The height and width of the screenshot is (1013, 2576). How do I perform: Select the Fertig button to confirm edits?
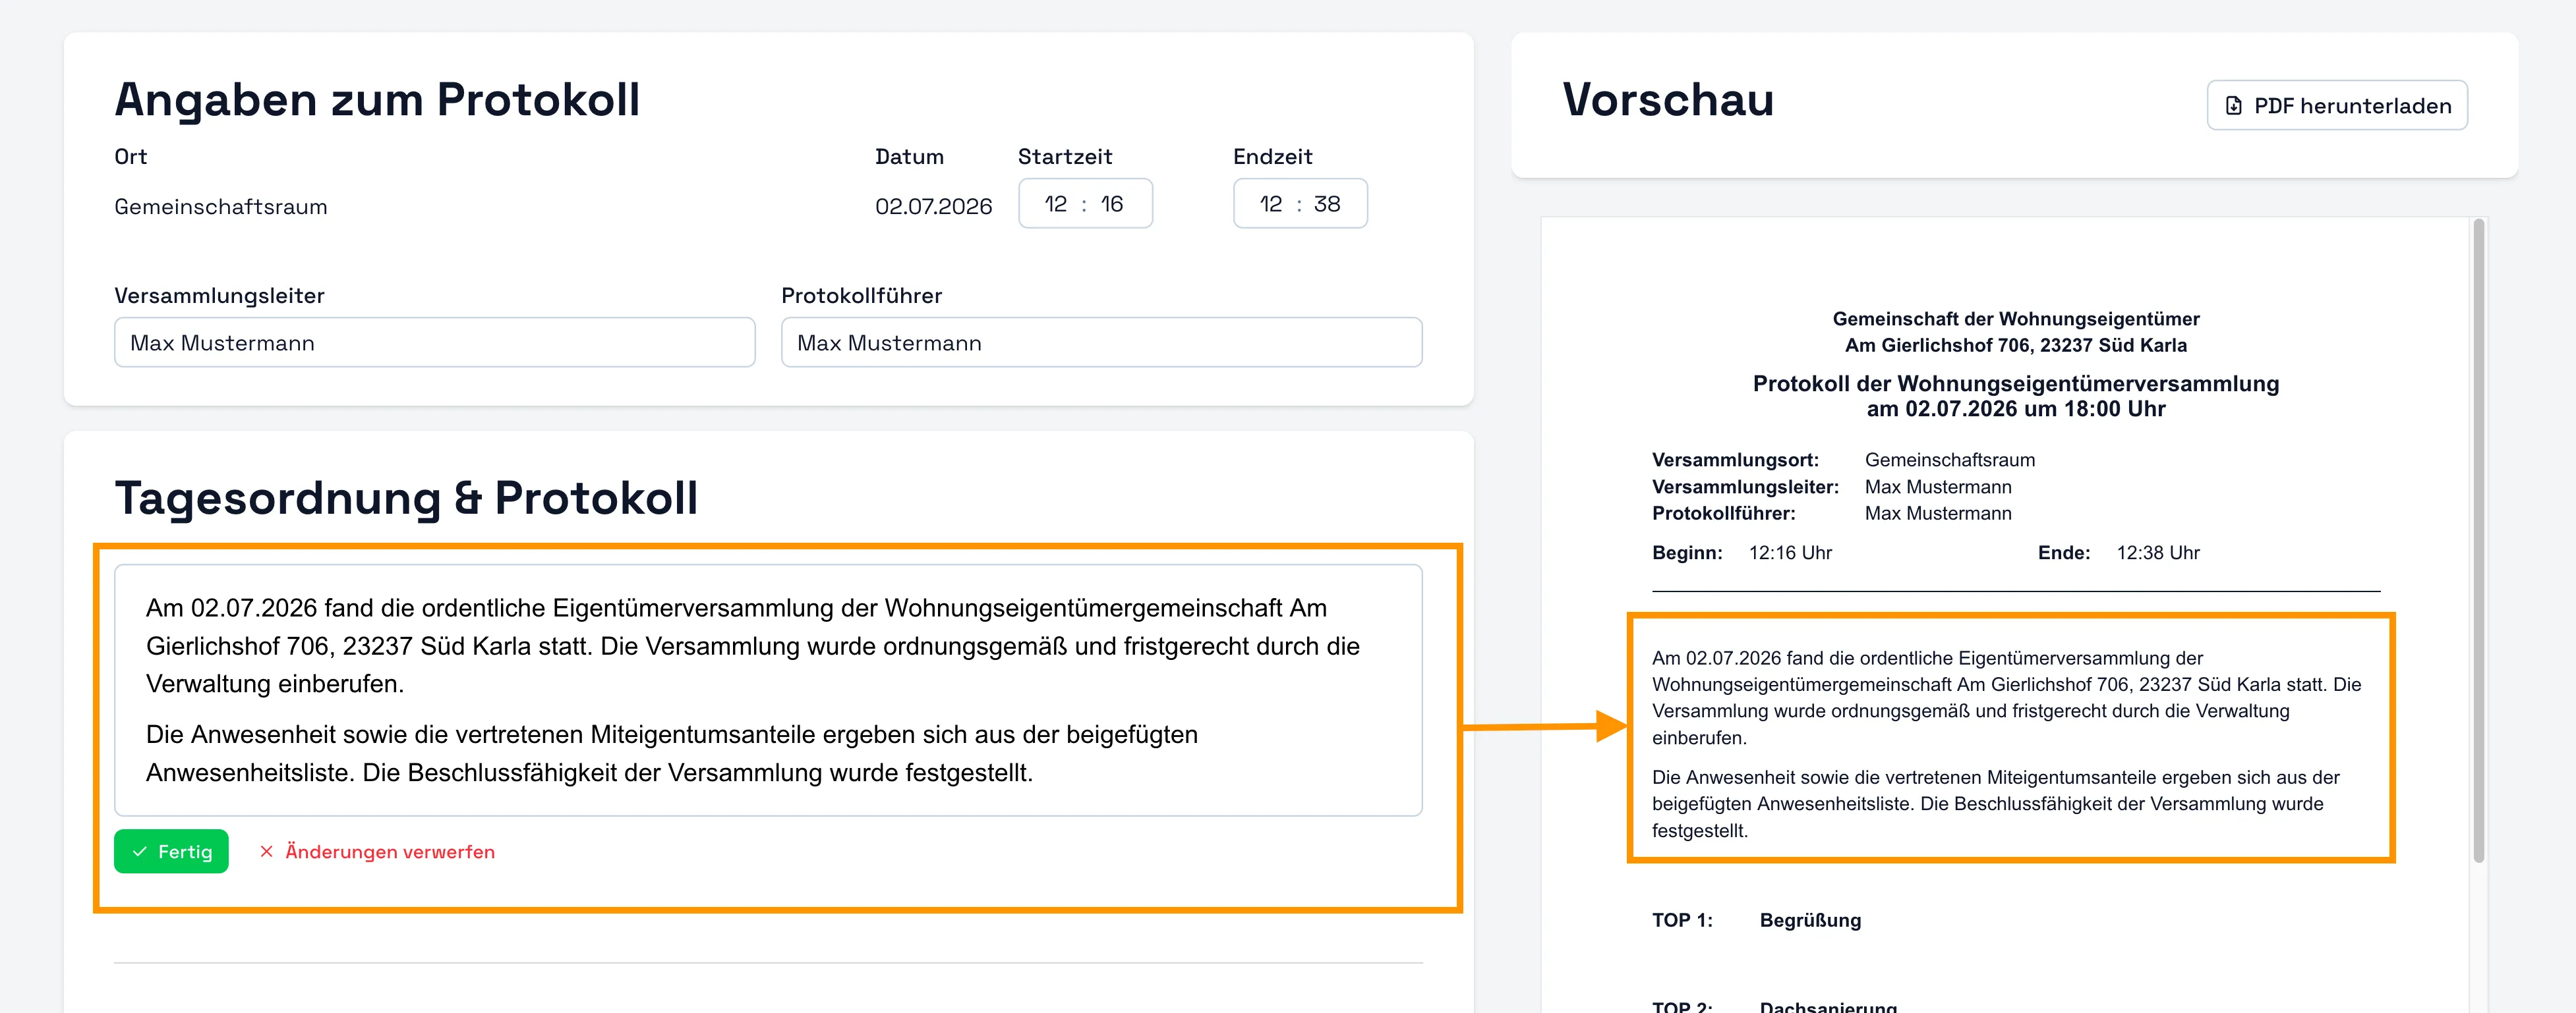[x=171, y=851]
